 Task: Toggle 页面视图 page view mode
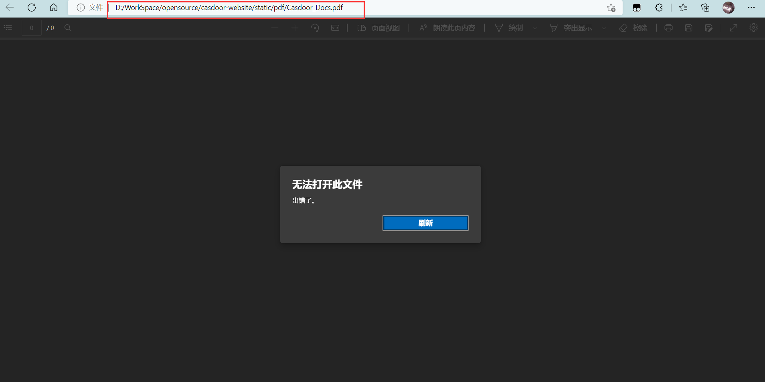(x=378, y=28)
